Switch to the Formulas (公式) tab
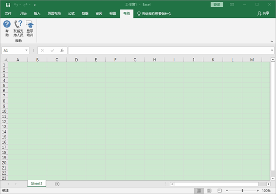Image resolution: width=276 pixels, height=194 pixels. pos(71,14)
